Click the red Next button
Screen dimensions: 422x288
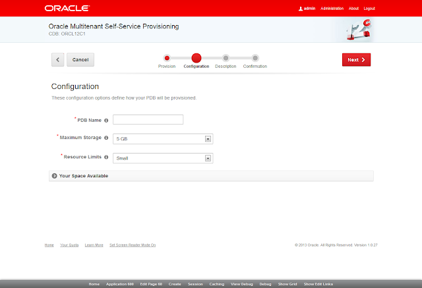[x=356, y=60]
